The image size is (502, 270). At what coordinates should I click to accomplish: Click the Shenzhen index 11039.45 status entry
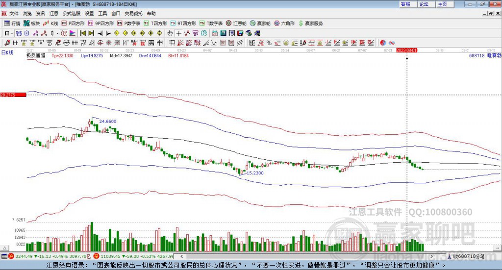coord(134,256)
